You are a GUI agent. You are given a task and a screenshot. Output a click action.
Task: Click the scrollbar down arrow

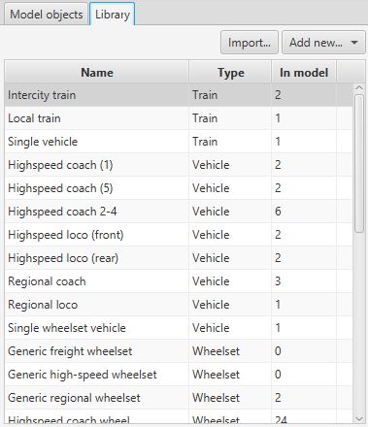coord(359,418)
